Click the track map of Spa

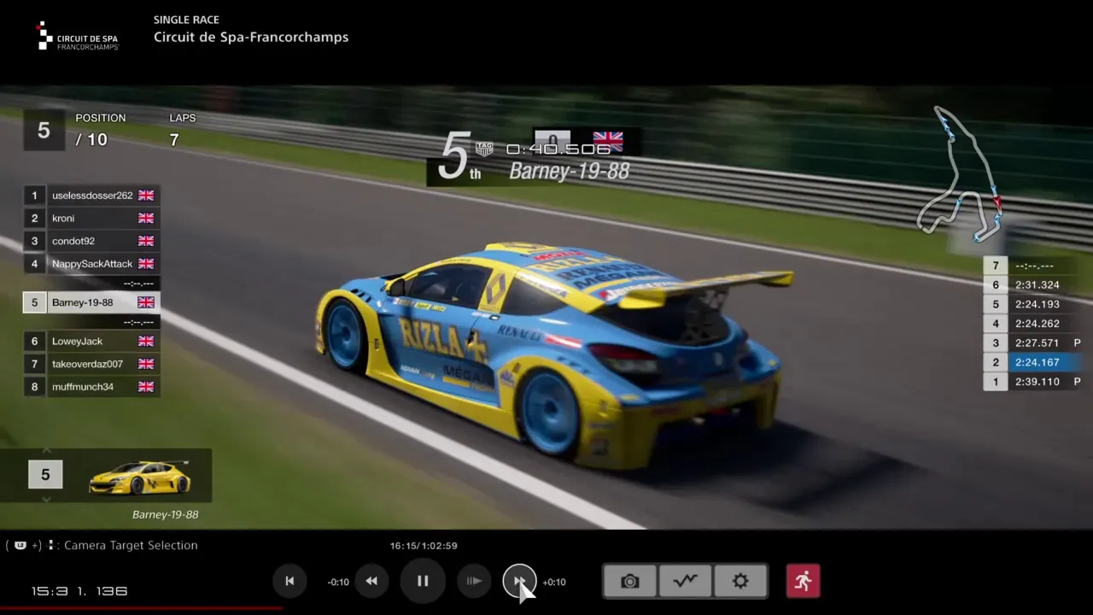point(961,175)
